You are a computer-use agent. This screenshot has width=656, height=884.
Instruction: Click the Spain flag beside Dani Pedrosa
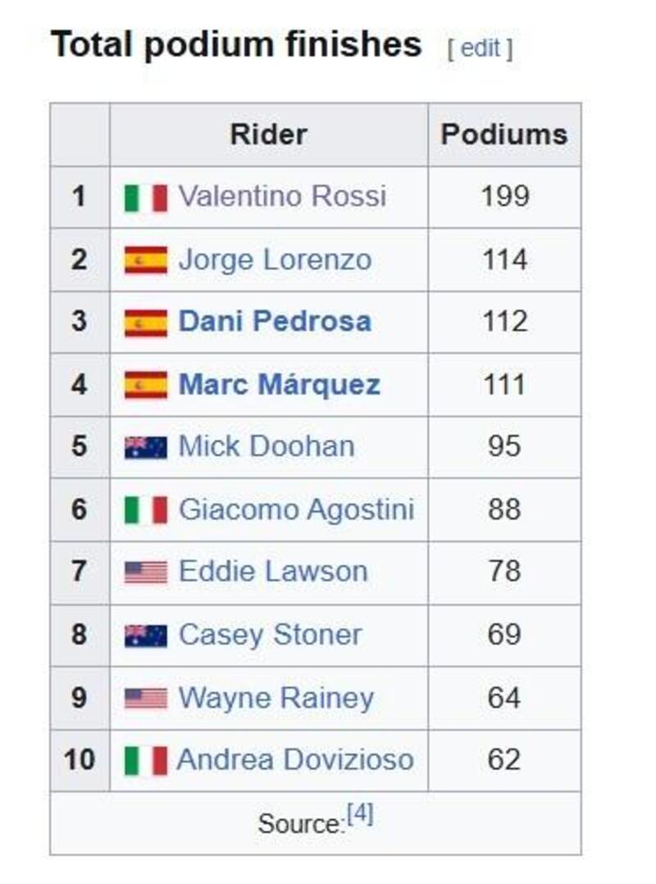(x=145, y=323)
